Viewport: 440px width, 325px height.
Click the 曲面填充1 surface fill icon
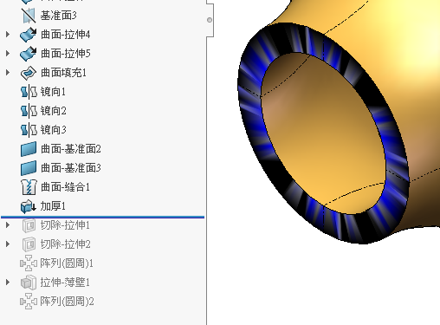tap(29, 73)
